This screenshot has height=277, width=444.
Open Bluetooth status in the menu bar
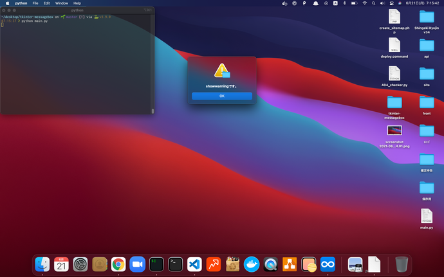[x=345, y=3]
